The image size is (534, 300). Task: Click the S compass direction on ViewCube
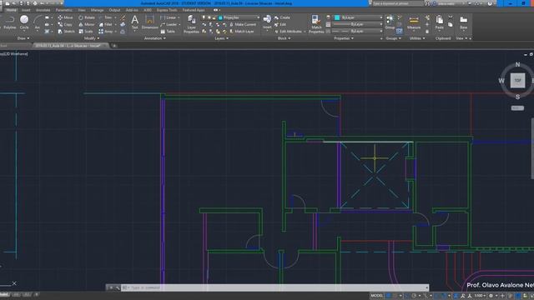click(517, 97)
